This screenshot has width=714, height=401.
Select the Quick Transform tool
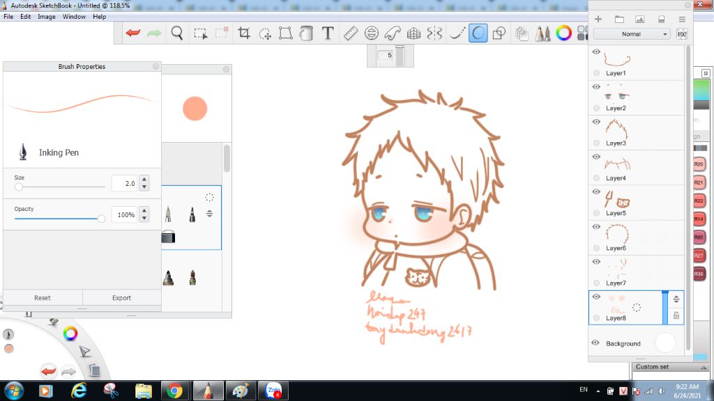[265, 33]
